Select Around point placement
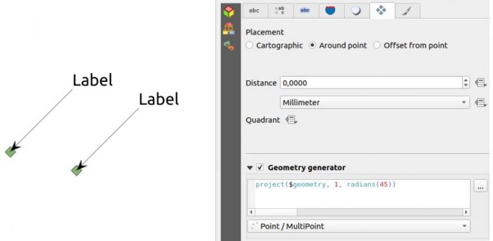This screenshot has height=241, width=493. 338,46
